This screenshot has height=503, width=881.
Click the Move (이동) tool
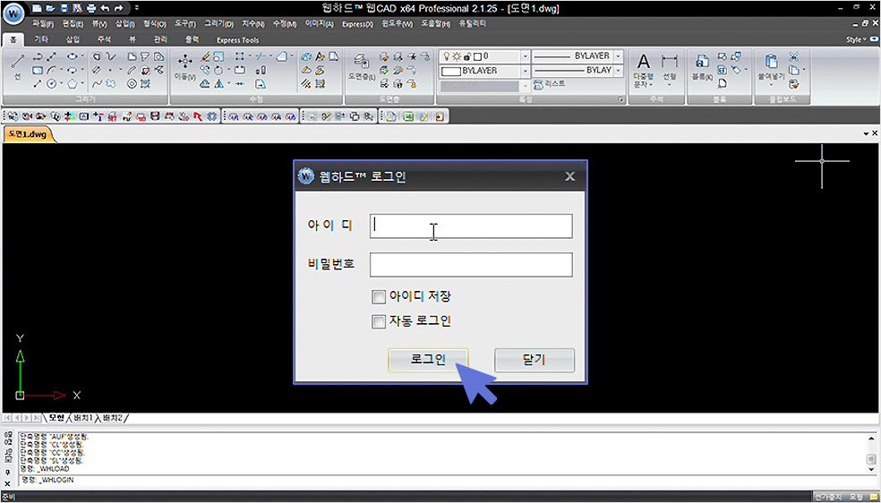pos(184,69)
